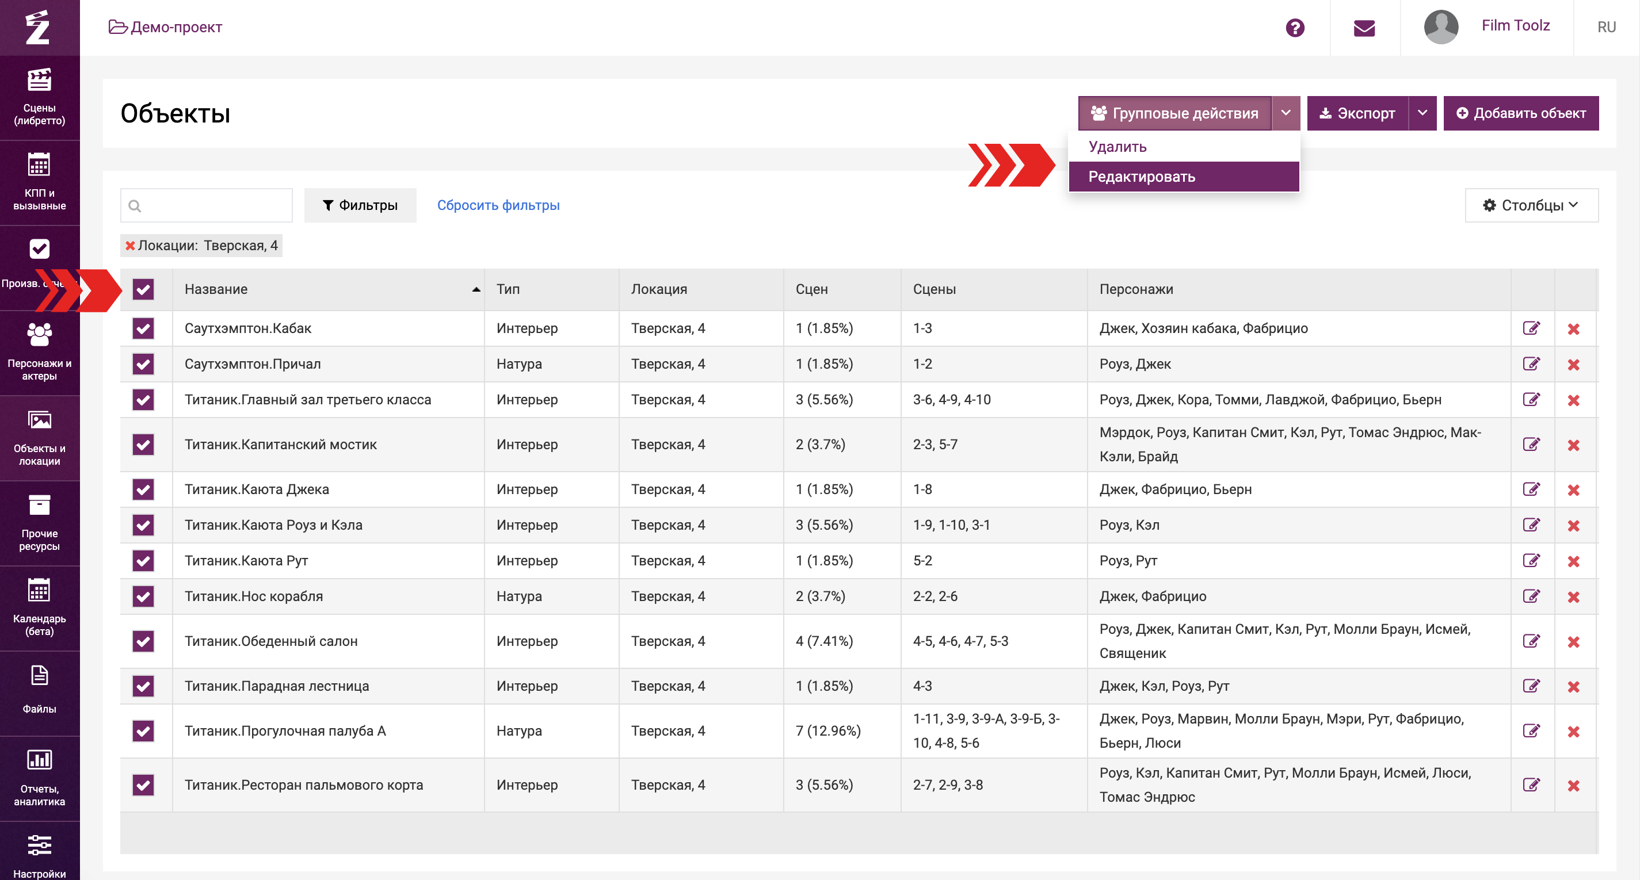This screenshot has width=1640, height=880.
Task: Edit the Титаник.Каюта Рут row
Action: coord(1531,561)
